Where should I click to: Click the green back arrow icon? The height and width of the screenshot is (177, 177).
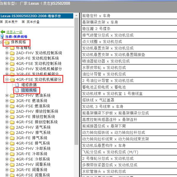tap(3, 32)
